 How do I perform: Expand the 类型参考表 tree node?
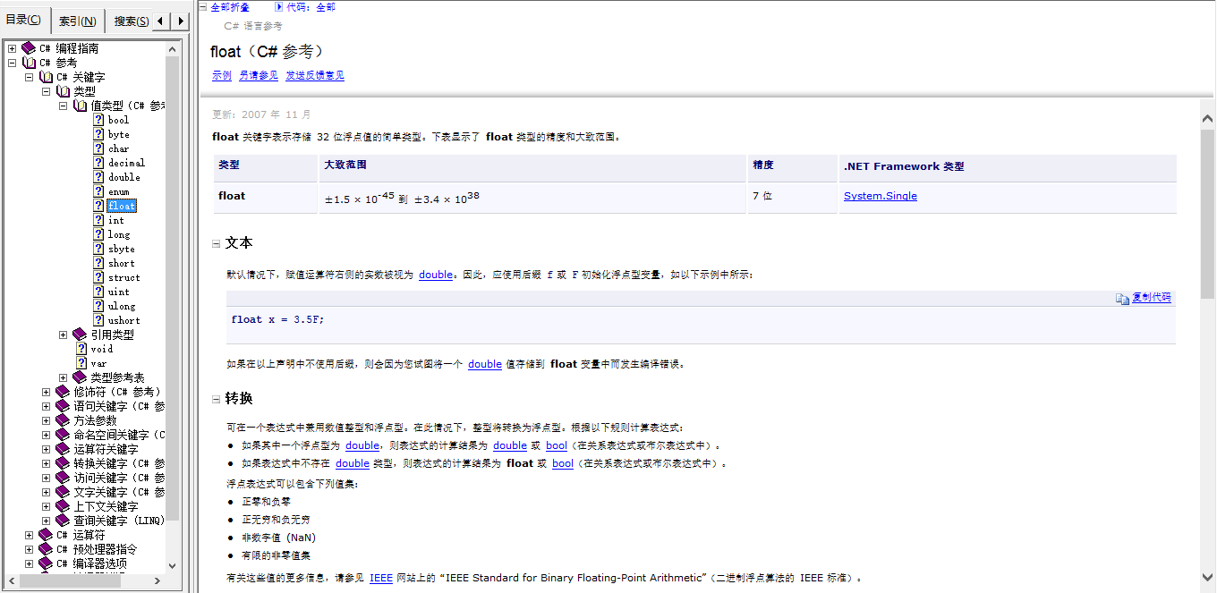(63, 377)
